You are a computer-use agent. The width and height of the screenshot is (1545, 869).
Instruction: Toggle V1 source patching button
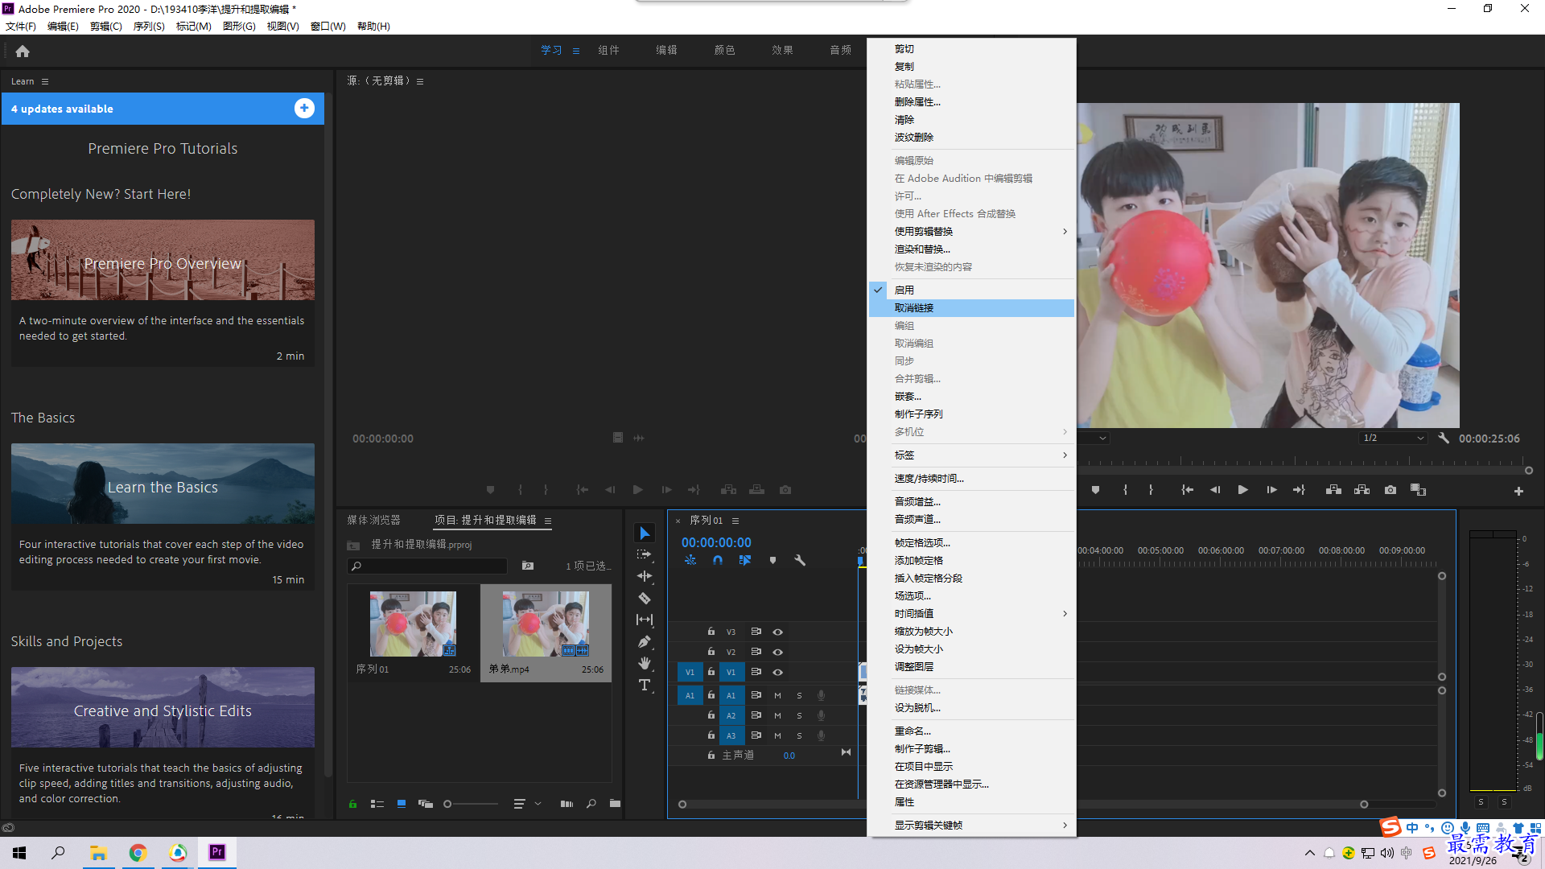[690, 672]
